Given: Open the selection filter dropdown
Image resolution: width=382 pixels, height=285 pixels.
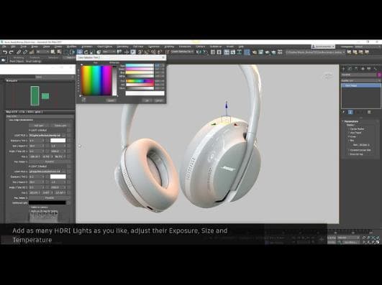Looking at the screenshot, I should (43, 52).
